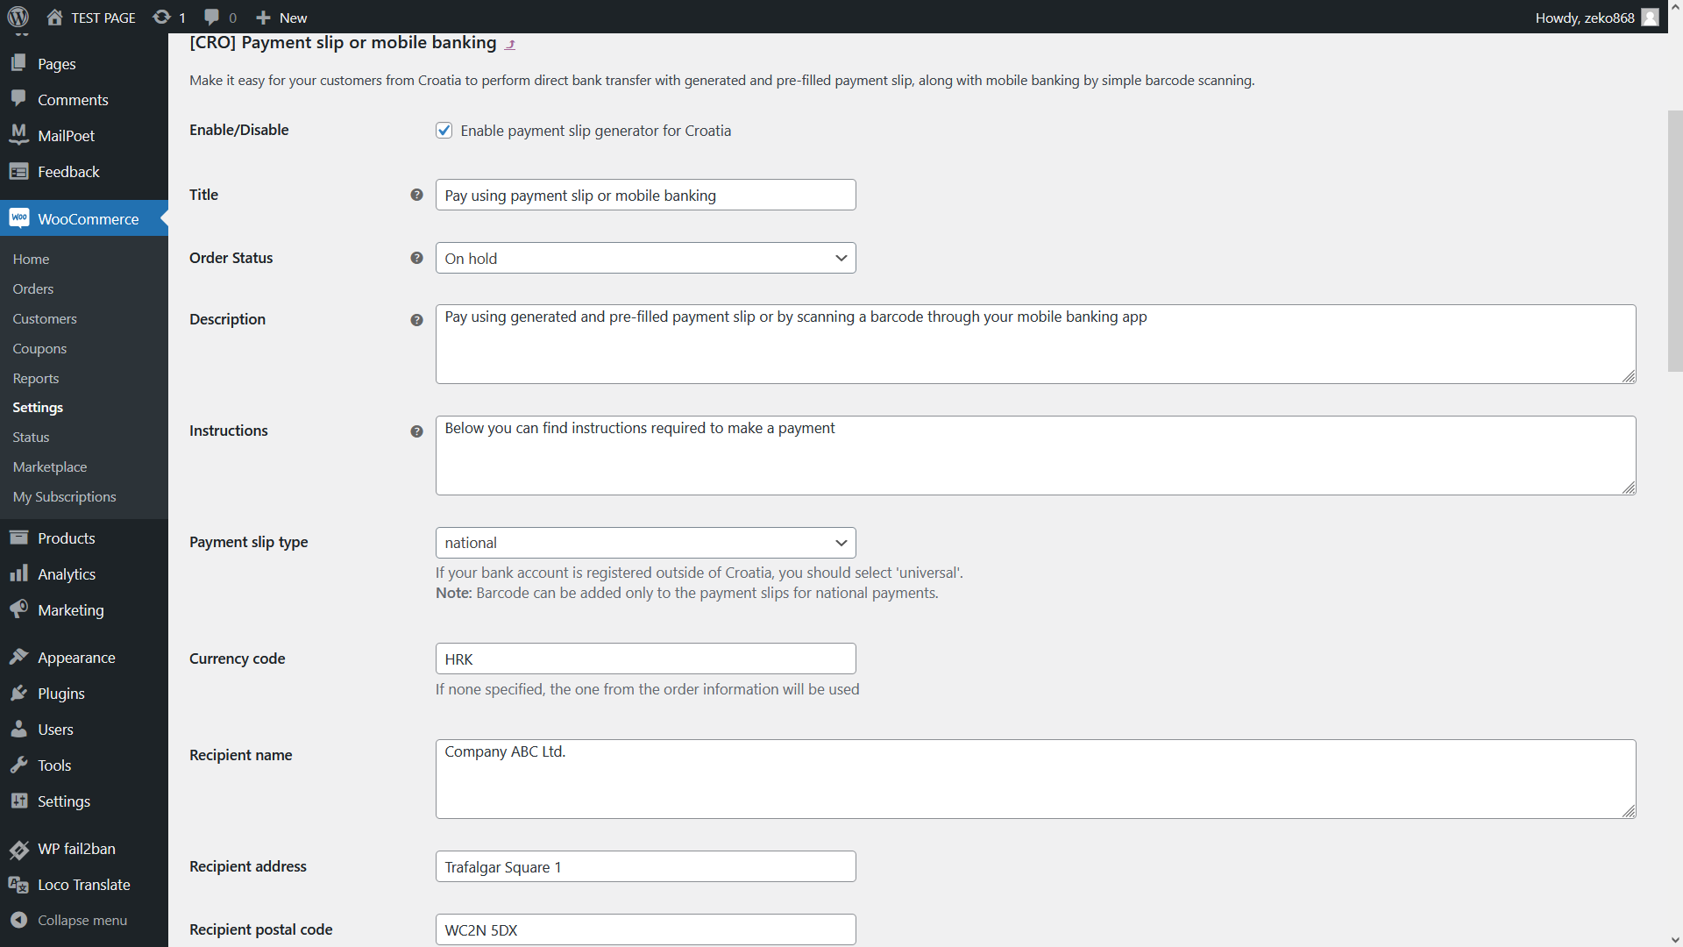Click the Settings sliders icon in main menu
The image size is (1683, 947).
tap(18, 801)
